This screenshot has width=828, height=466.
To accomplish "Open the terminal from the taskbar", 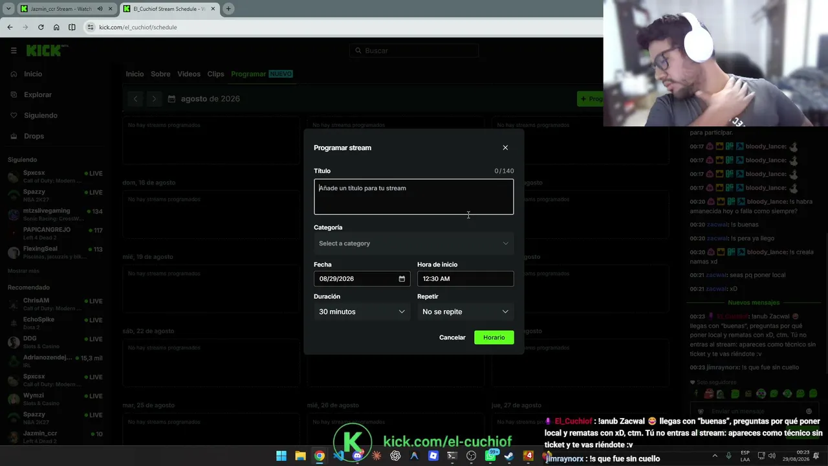I will [452, 456].
